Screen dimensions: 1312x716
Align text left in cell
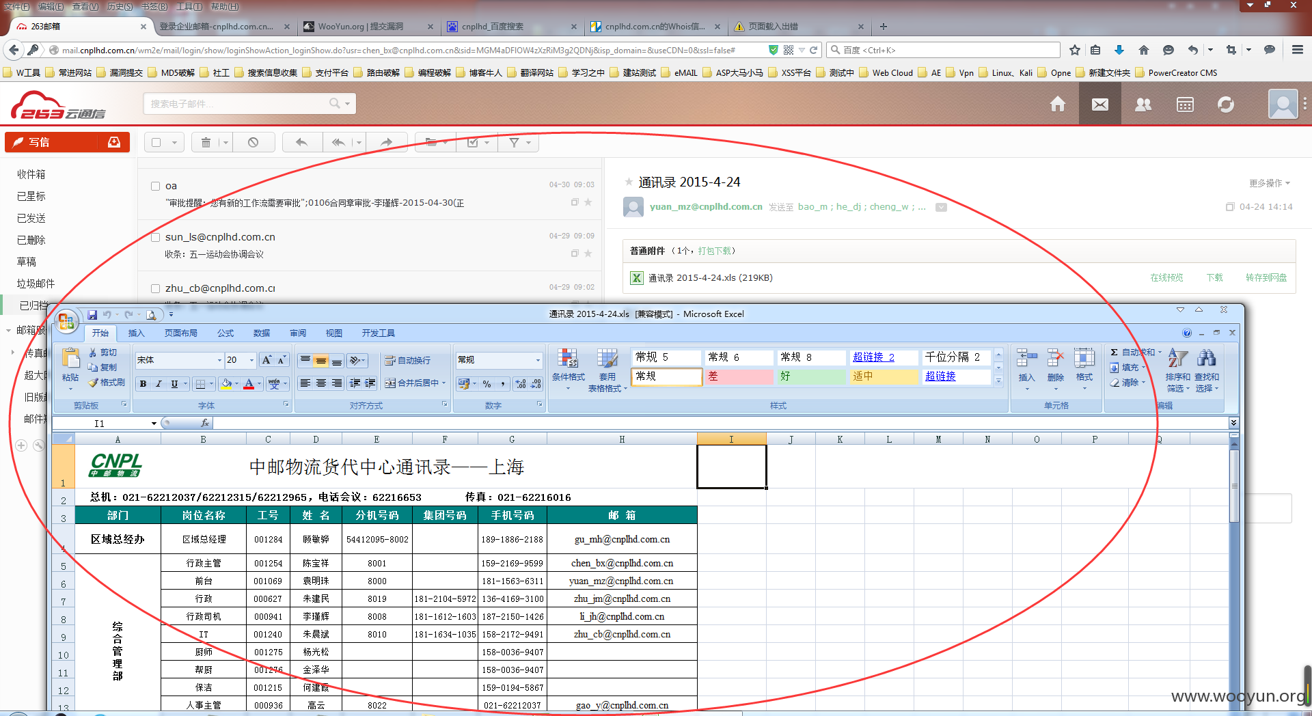(x=305, y=383)
